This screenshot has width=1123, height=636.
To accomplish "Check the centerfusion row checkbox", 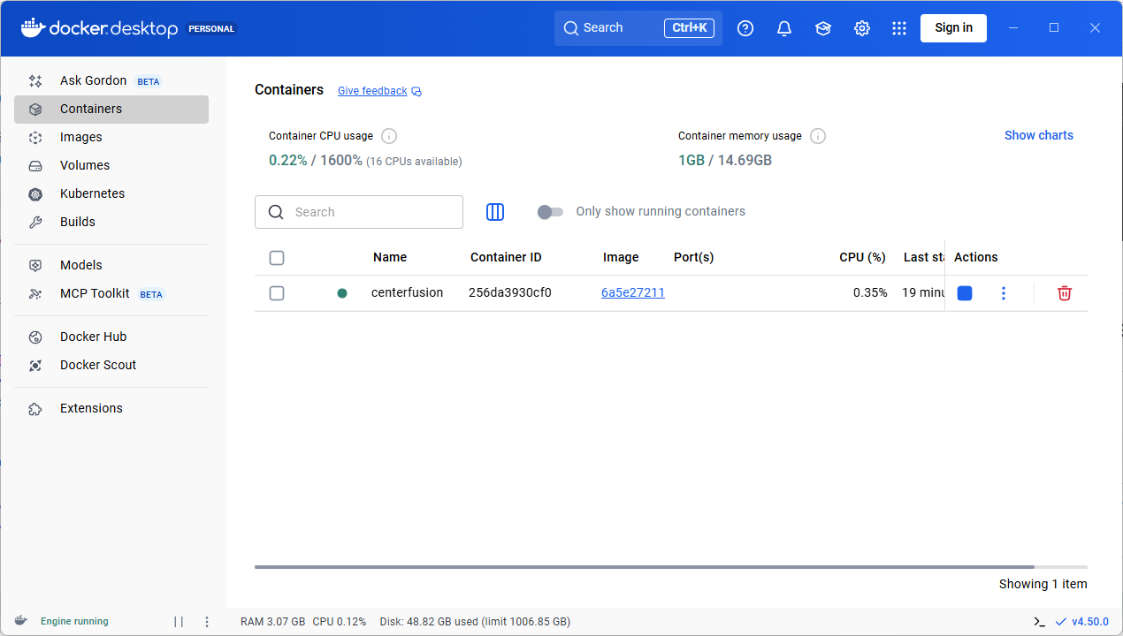I will click(277, 293).
